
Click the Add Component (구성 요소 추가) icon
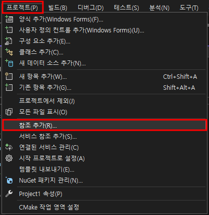[8, 41]
